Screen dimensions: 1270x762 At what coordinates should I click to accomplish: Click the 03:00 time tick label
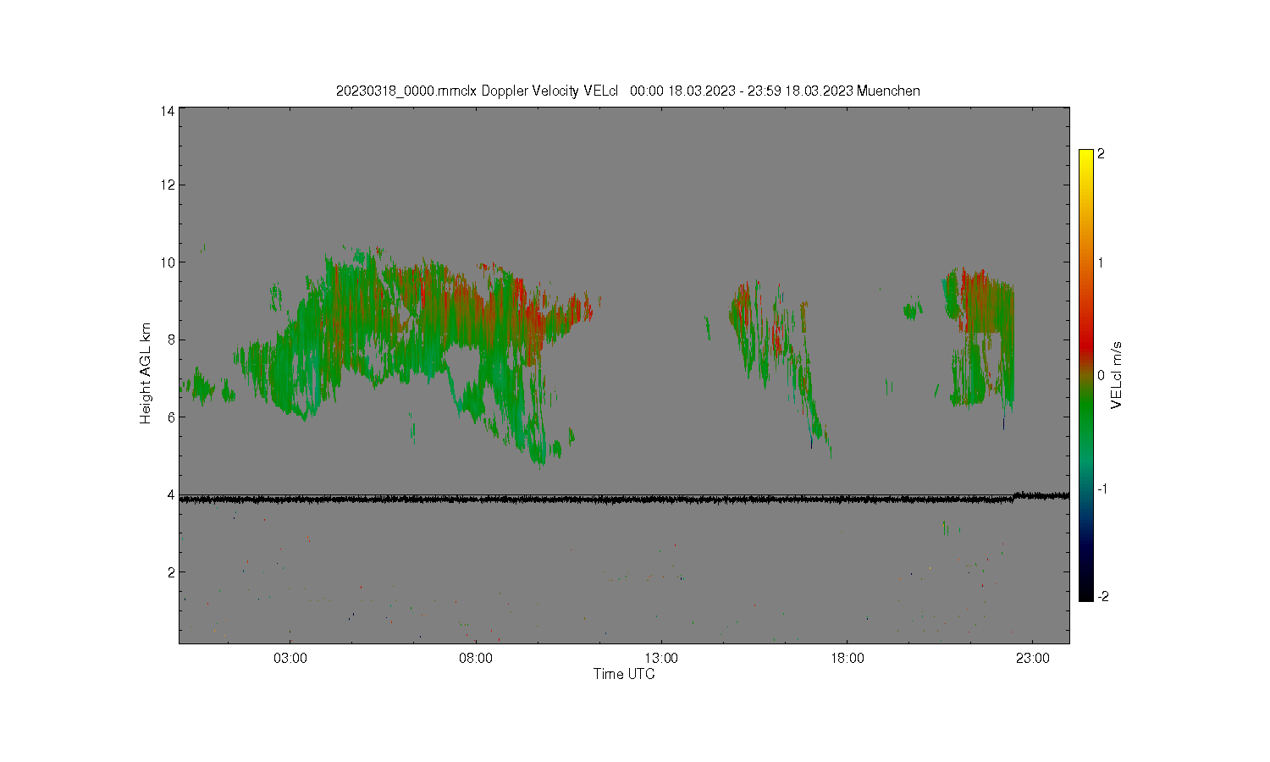(290, 658)
